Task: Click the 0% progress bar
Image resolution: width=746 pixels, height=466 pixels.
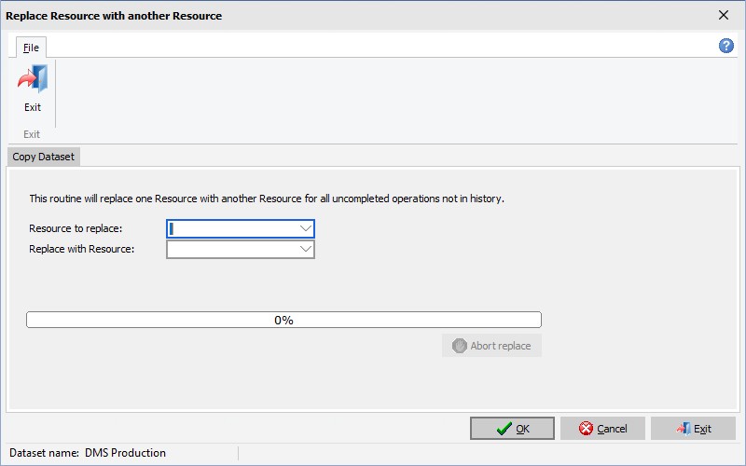Action: [x=283, y=320]
